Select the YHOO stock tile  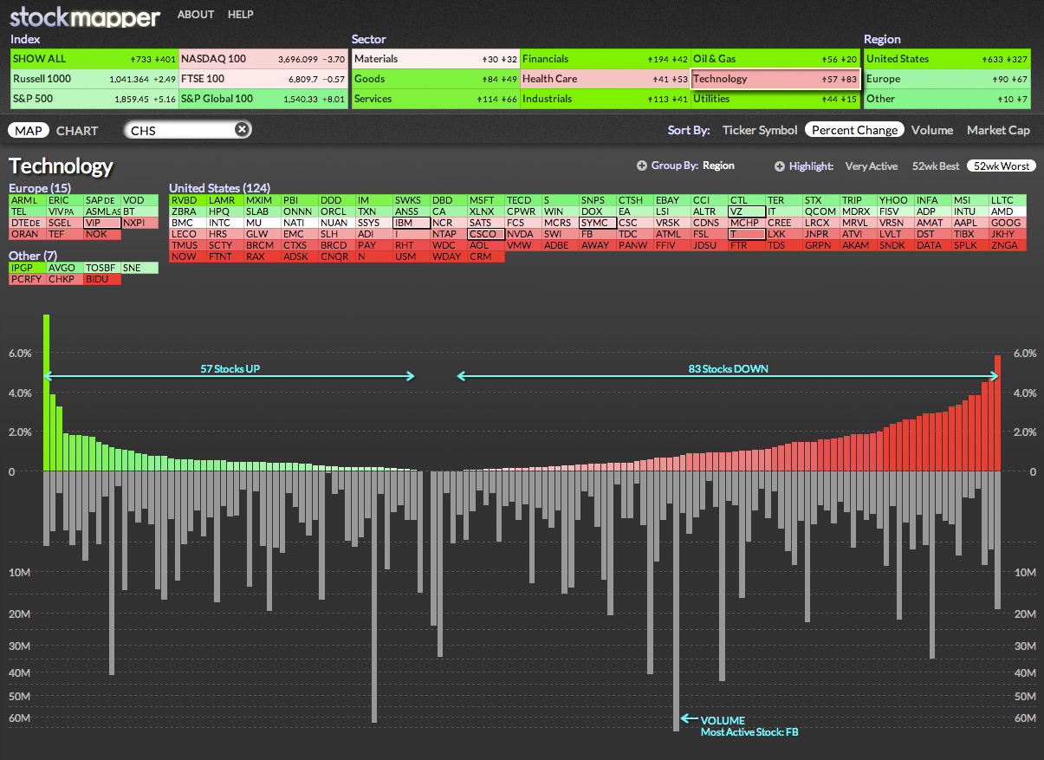point(896,200)
